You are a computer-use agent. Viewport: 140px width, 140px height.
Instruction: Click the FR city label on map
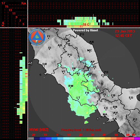pyautogui.click(x=87, y=93)
